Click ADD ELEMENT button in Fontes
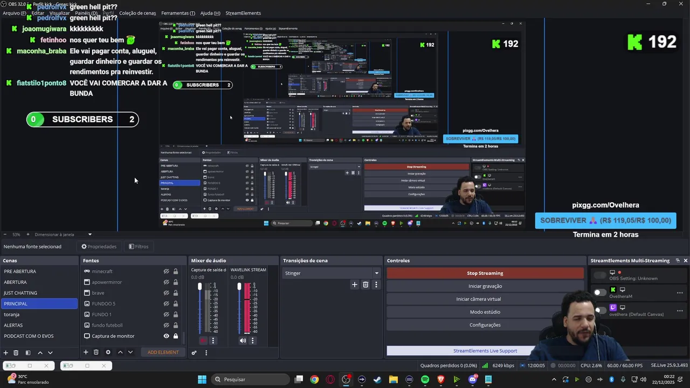This screenshot has width=690, height=388. (x=163, y=352)
